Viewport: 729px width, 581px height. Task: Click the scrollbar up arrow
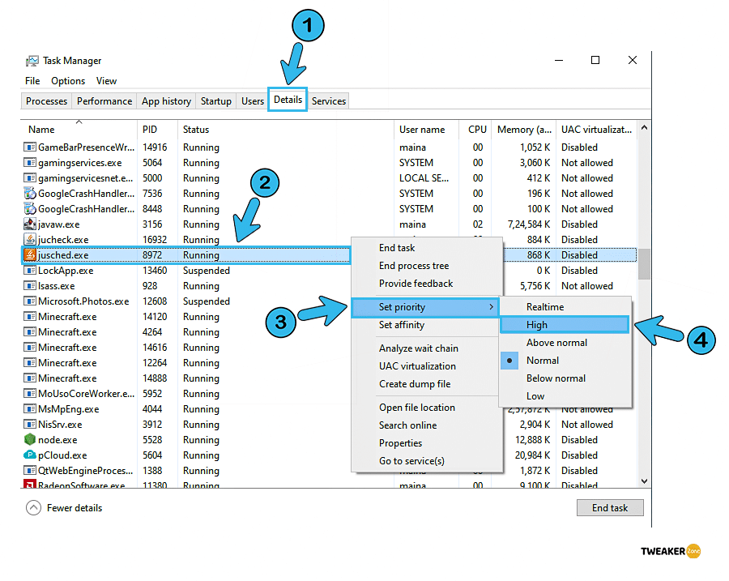[x=644, y=127]
